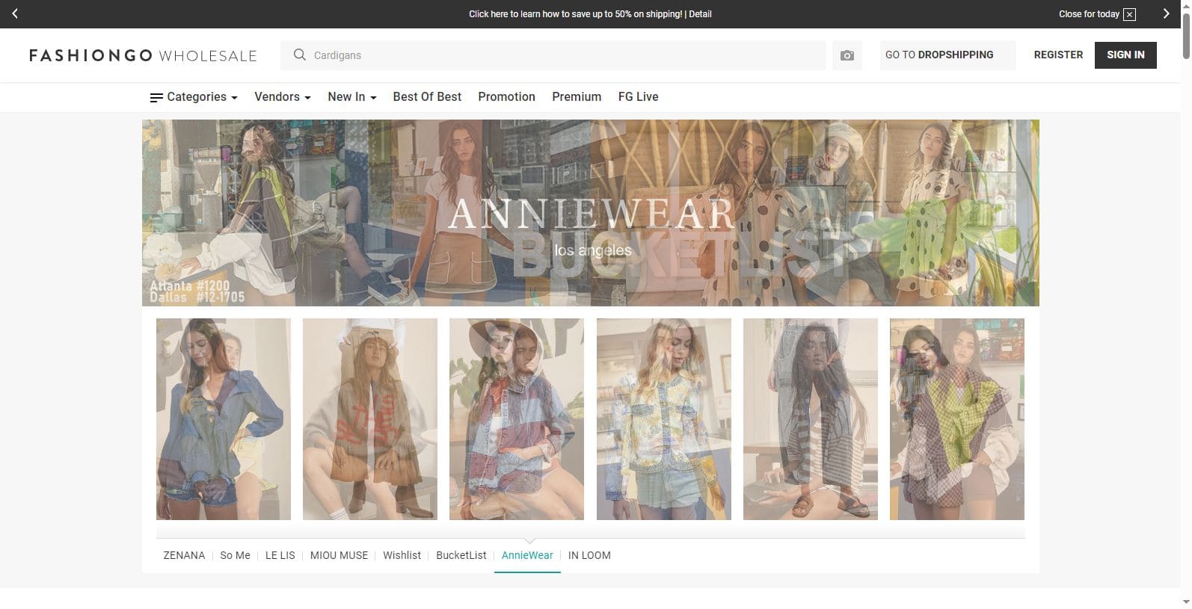Click the Sign In button
The height and width of the screenshot is (609, 1192).
1125,55
